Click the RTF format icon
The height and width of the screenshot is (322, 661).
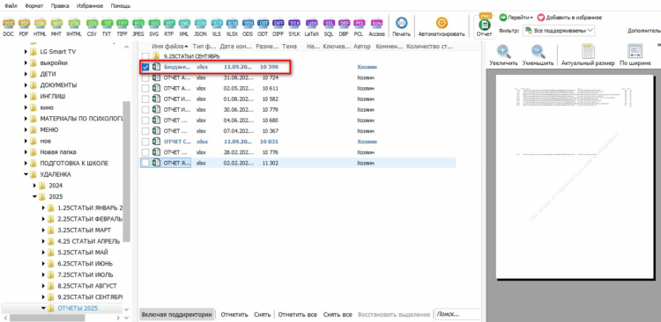[x=169, y=27]
